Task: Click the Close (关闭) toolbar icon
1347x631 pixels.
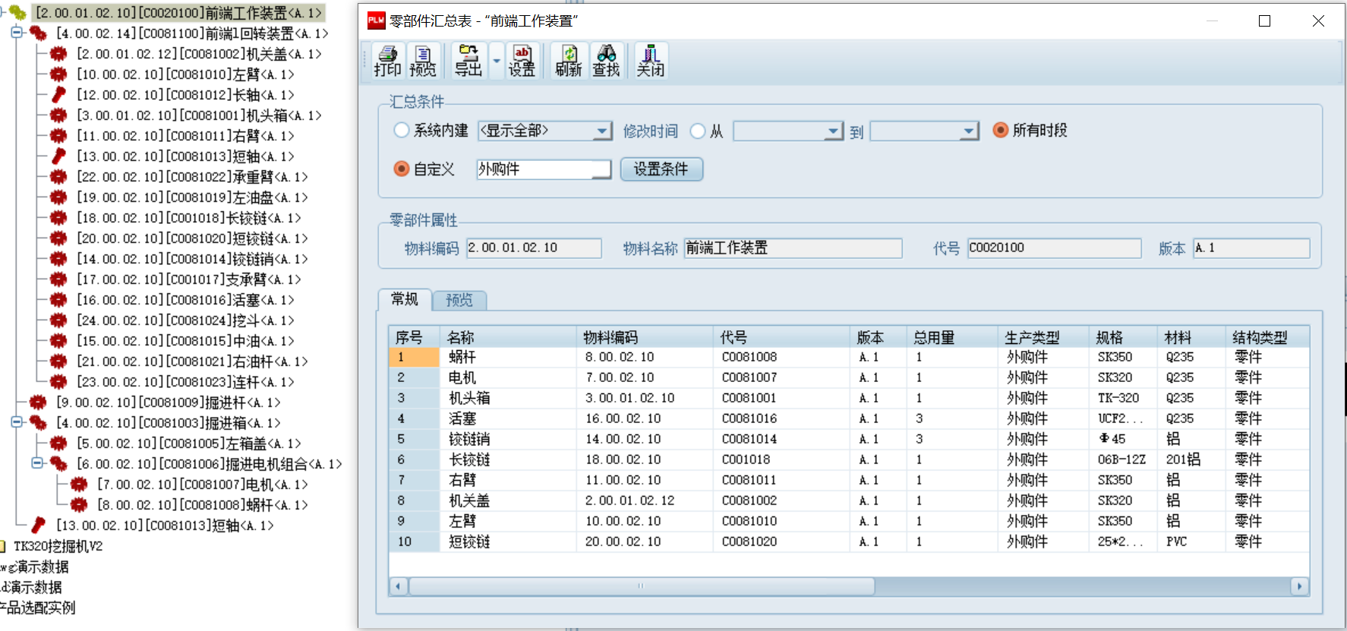Action: (x=650, y=61)
